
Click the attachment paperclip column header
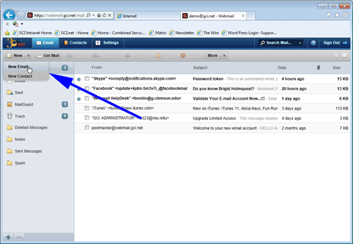318,67
